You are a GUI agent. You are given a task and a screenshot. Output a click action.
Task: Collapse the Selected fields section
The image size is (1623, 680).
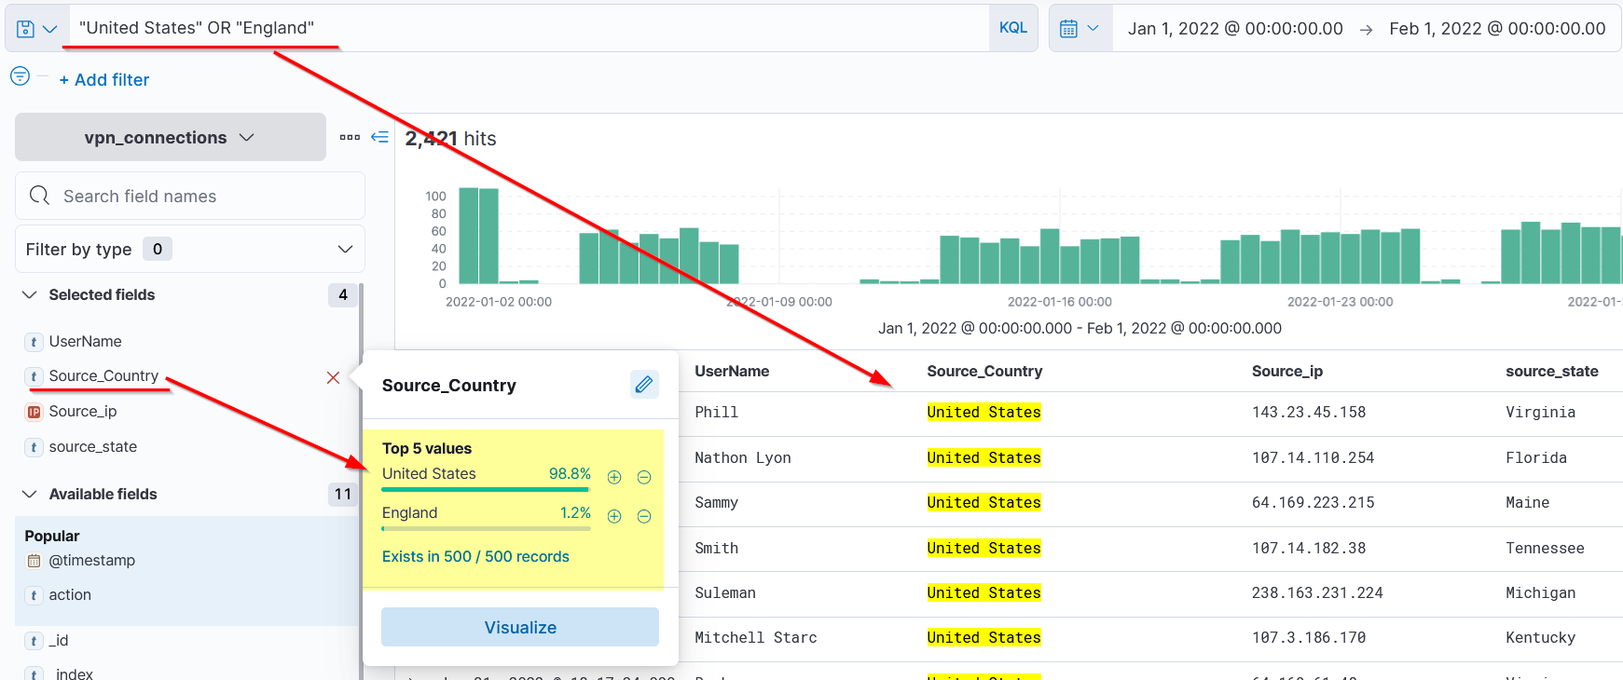30,295
